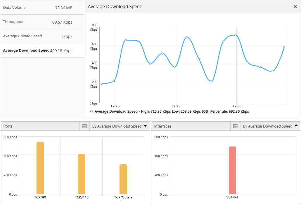This screenshot has height=204, width=301.
Task: Switch Ports panel to table view icon
Action: 84,126
